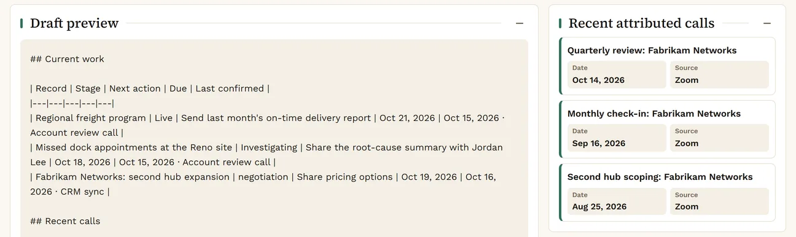Viewport: 796px width, 237px height.
Task: Collapse the Draft preview panel
Action: click(520, 23)
